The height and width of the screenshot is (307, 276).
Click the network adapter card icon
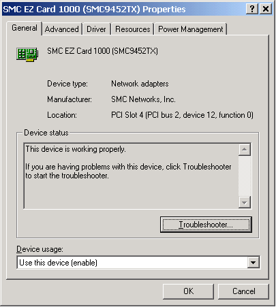coord(27,54)
